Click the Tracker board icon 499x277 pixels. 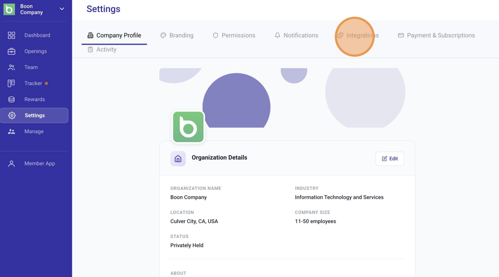(12, 83)
